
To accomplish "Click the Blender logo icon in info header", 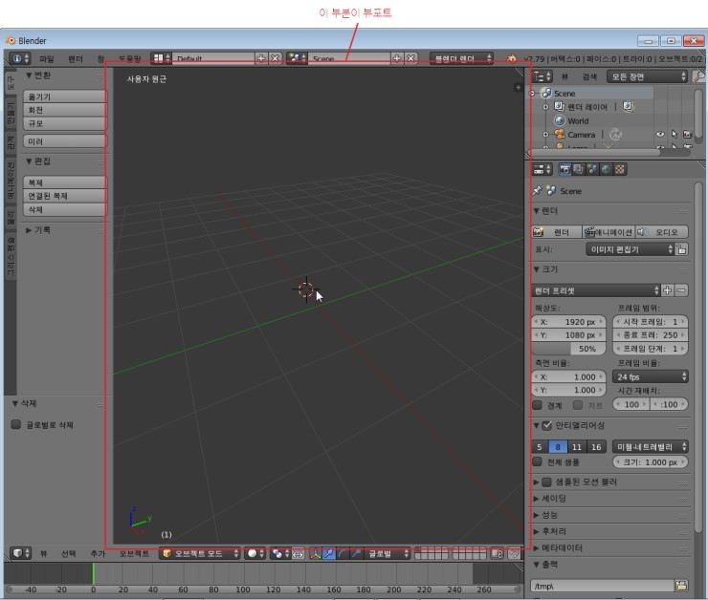I will (512, 58).
